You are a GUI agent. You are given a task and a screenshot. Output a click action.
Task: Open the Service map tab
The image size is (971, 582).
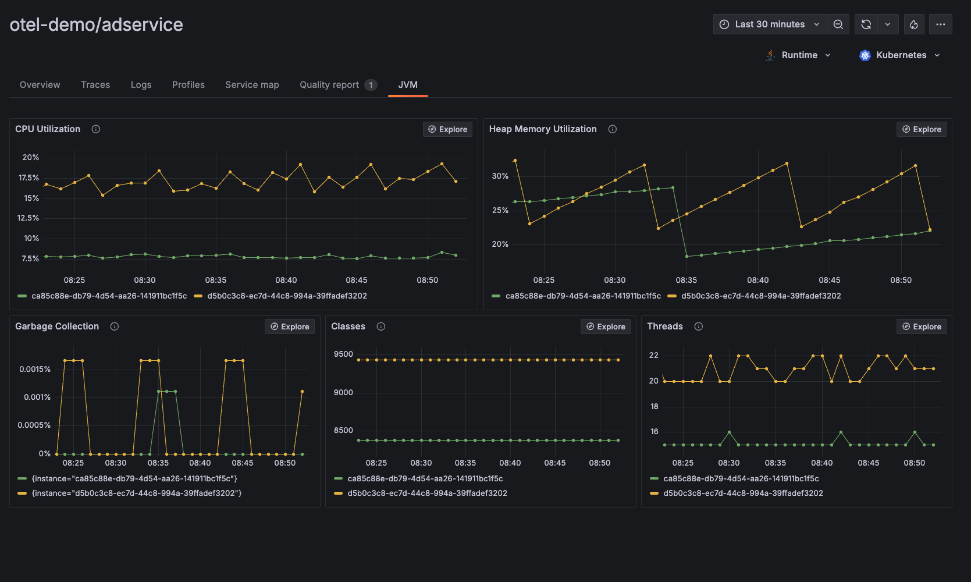point(252,85)
